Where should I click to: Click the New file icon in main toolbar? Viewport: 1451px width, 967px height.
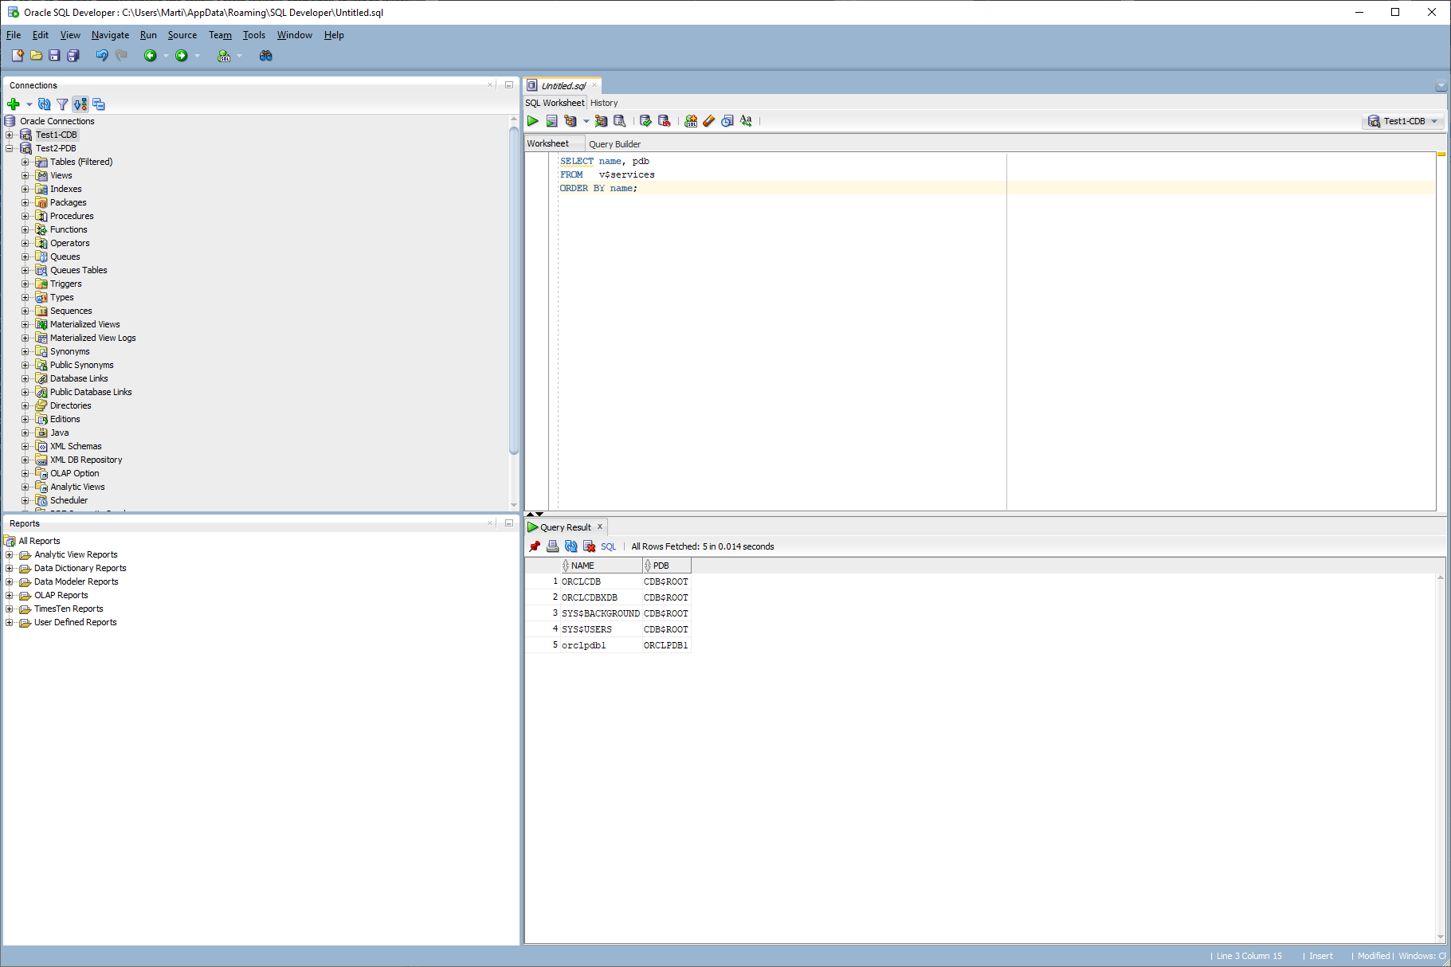[x=18, y=56]
